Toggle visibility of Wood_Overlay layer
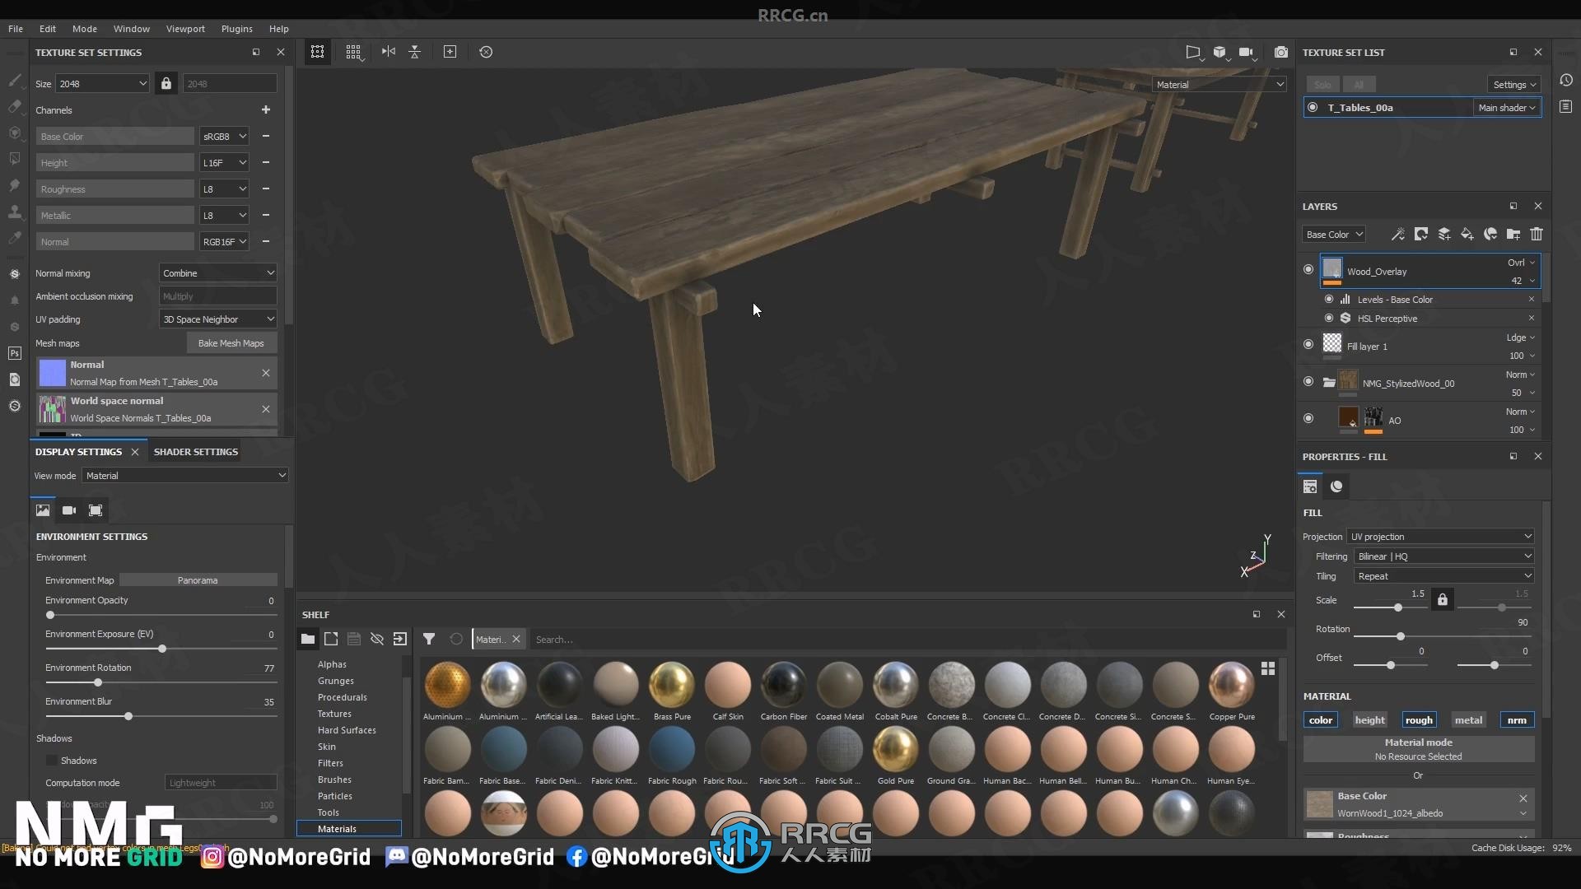 1308,268
